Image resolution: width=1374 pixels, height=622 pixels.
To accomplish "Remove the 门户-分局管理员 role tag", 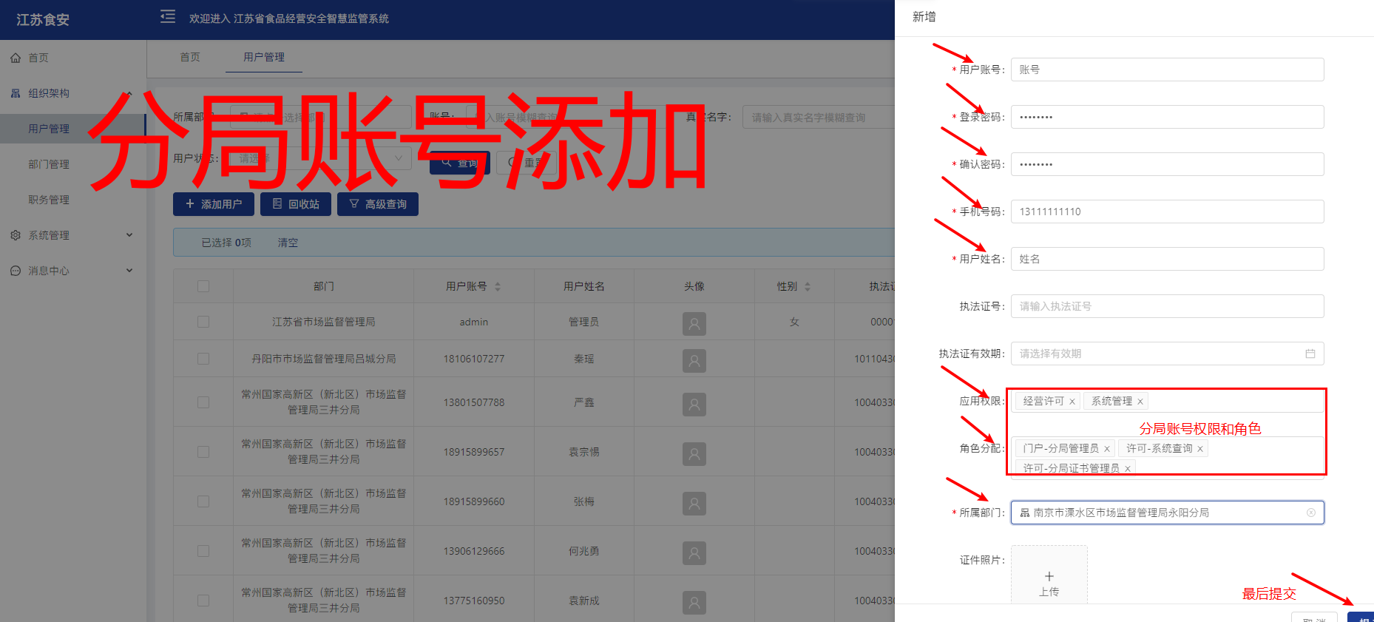I will [x=1106, y=449].
